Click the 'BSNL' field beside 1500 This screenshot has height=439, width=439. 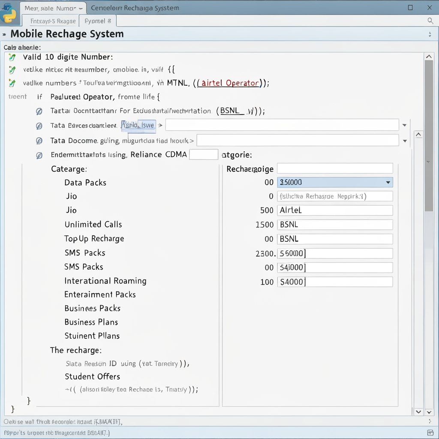click(x=335, y=225)
